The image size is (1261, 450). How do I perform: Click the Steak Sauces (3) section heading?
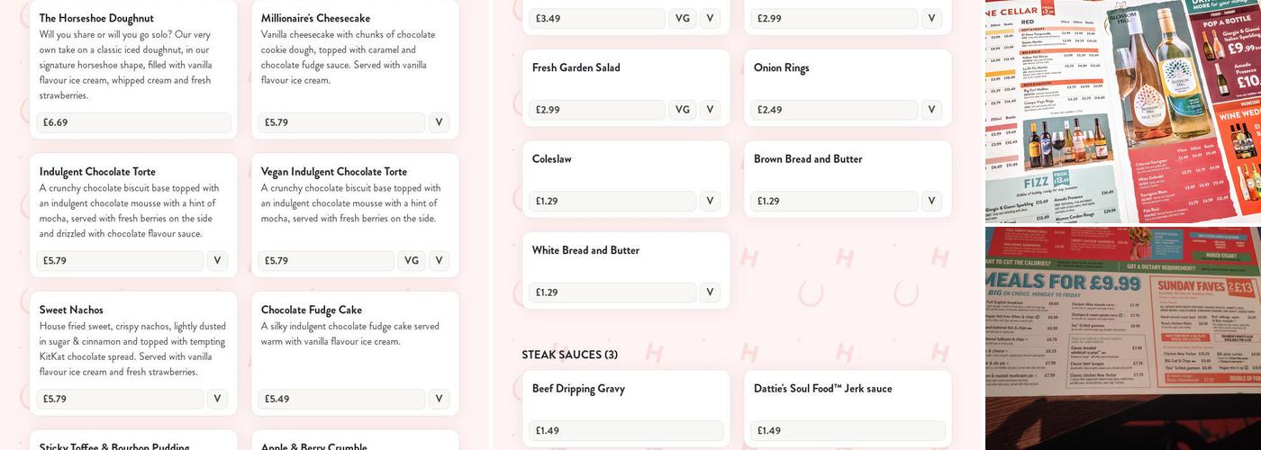[x=570, y=355]
